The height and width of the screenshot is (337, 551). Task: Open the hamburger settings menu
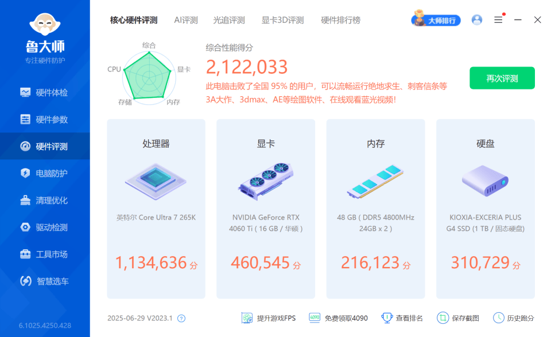[497, 19]
